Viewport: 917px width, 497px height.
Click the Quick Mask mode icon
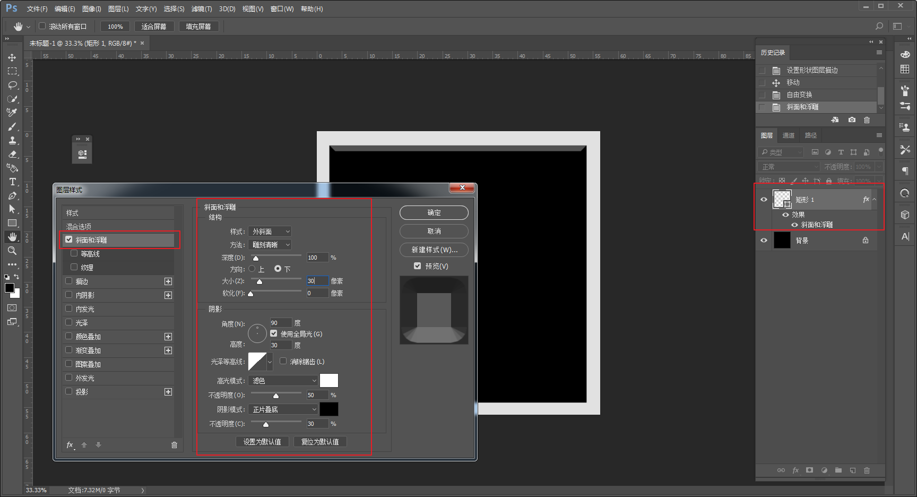click(x=12, y=308)
